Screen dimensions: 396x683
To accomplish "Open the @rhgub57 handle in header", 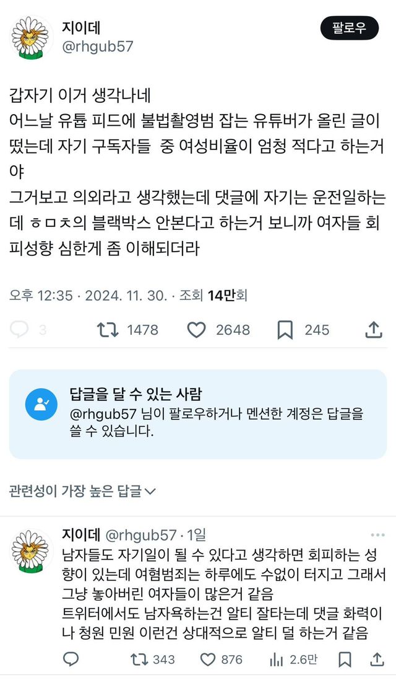I will [97, 47].
